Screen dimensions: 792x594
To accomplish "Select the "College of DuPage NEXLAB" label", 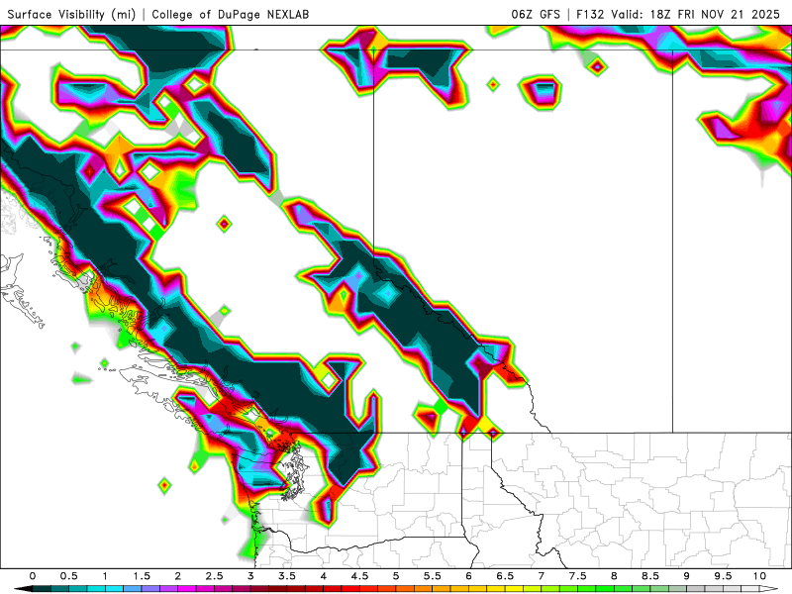I will [230, 14].
